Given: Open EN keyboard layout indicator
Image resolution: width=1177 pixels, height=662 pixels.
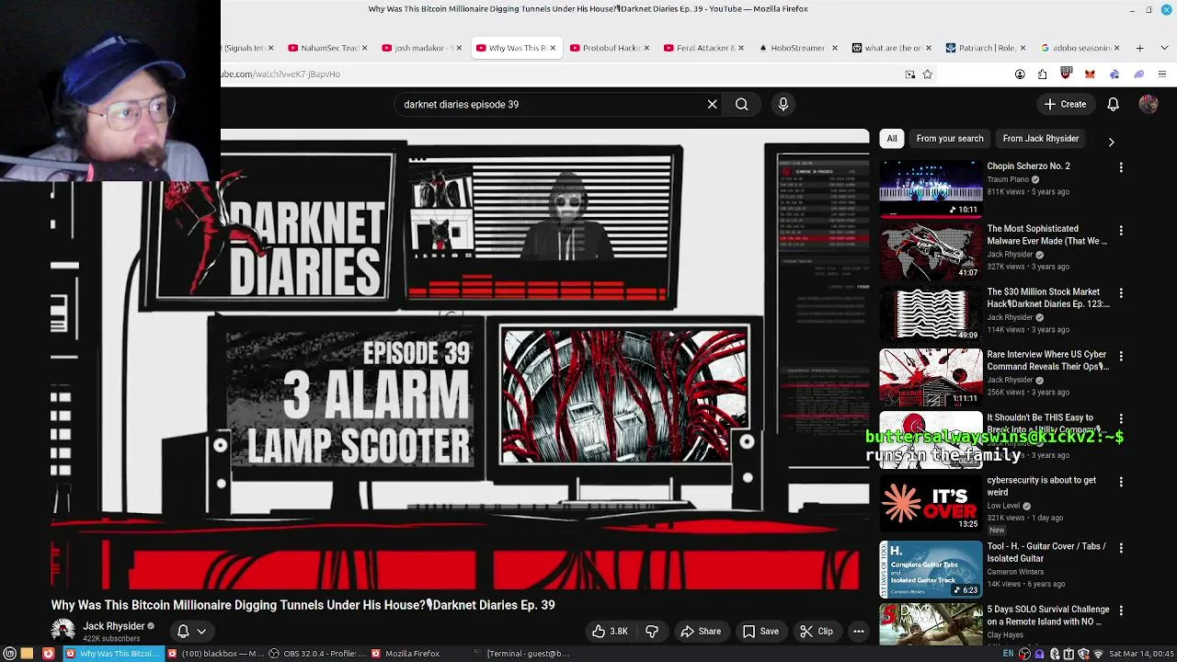Looking at the screenshot, I should 1008,654.
